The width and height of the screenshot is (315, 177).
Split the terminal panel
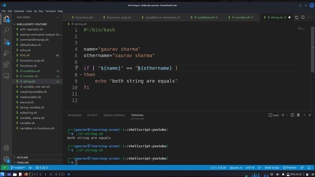click(292, 115)
